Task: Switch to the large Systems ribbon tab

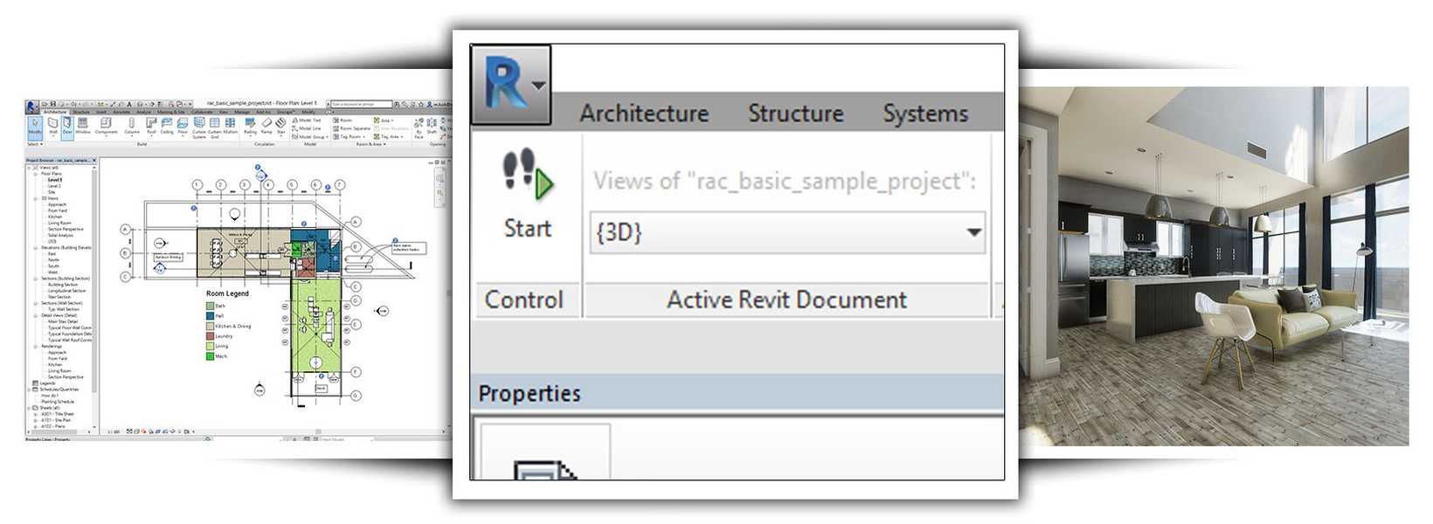Action: [924, 114]
